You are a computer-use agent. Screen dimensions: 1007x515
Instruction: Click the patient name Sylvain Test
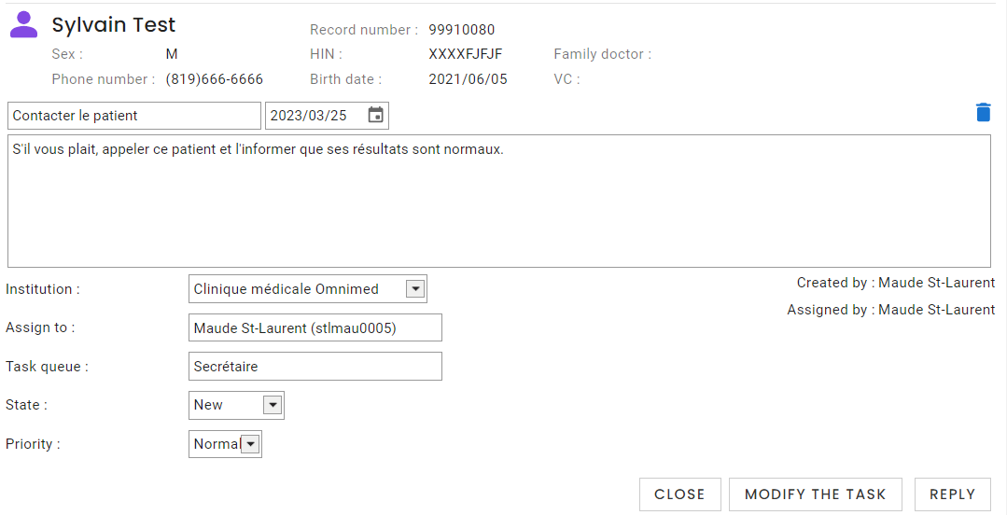point(114,24)
